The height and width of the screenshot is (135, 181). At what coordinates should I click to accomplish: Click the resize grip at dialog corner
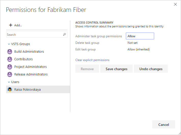(179, 133)
